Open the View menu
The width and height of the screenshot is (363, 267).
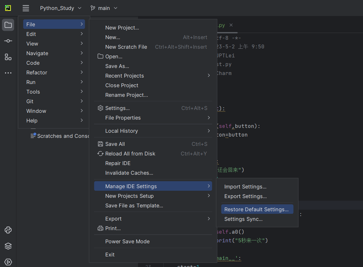click(54, 44)
